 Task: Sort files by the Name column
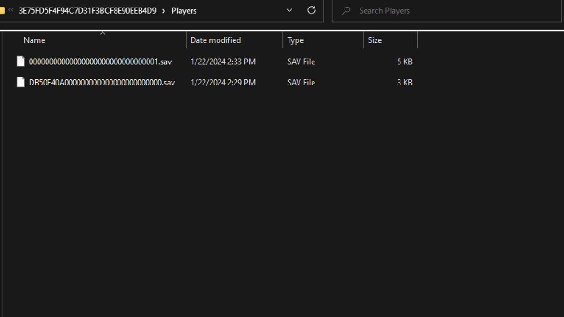pos(34,40)
